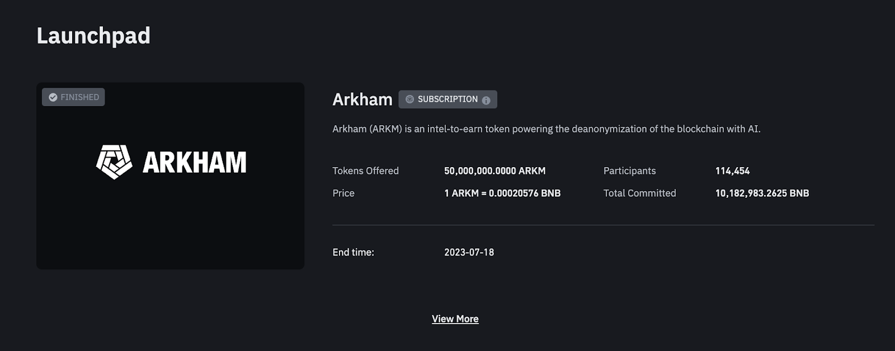Click the Participants label

629,171
